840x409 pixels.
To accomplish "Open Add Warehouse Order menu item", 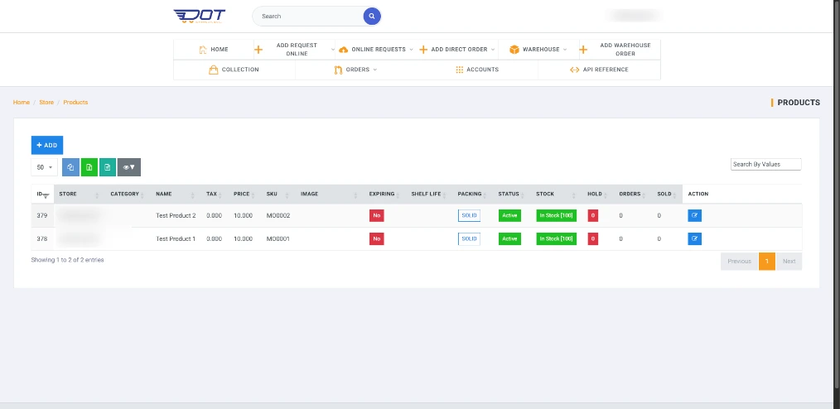I will 620,49.
